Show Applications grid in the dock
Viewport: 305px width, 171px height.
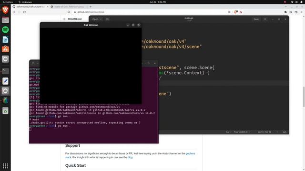pos(5,166)
